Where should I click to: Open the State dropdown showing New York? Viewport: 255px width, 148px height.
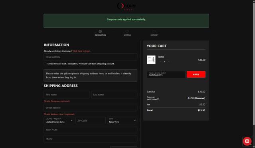(x=122, y=121)
